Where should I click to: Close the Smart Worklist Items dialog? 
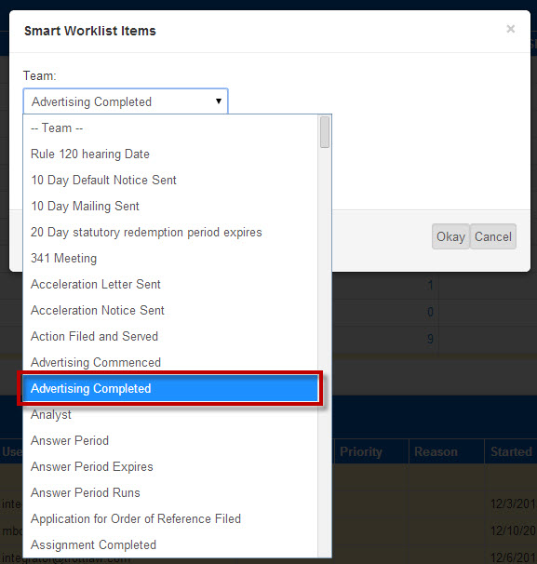[x=510, y=29]
